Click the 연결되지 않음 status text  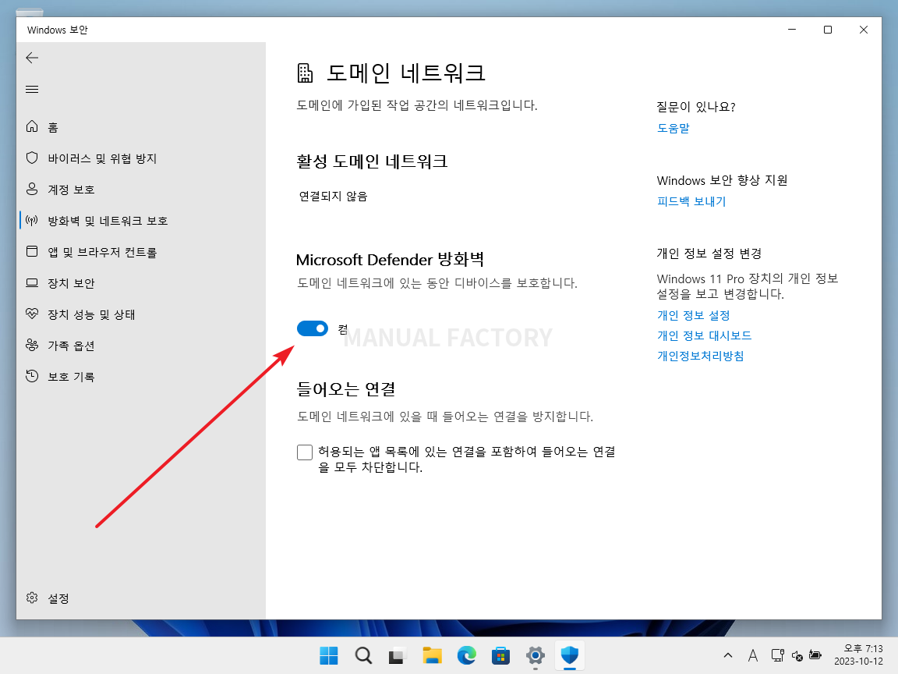(x=334, y=197)
